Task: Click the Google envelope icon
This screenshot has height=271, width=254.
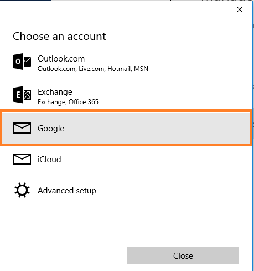Action: point(22,128)
